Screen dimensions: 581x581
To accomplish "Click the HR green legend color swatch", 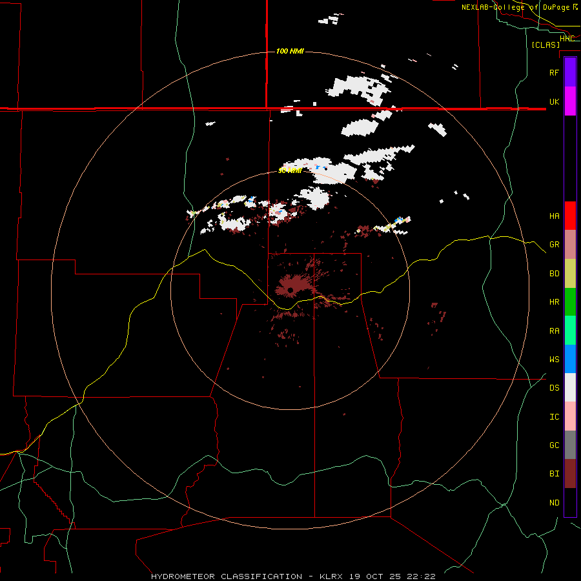I will pos(570,302).
